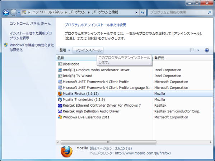The width and height of the screenshot is (215, 161).
Task: Open Windows の機能の有効化または無効化 link
Action: click(32, 47)
